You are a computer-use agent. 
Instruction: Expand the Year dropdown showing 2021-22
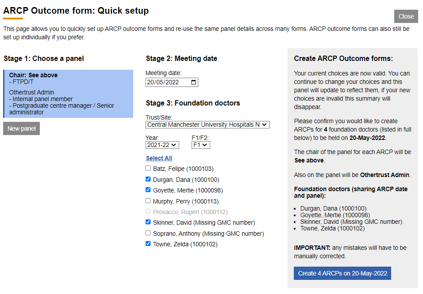click(162, 145)
